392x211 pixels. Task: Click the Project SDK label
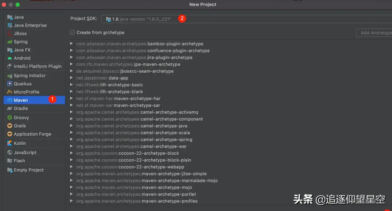pyautogui.click(x=84, y=18)
